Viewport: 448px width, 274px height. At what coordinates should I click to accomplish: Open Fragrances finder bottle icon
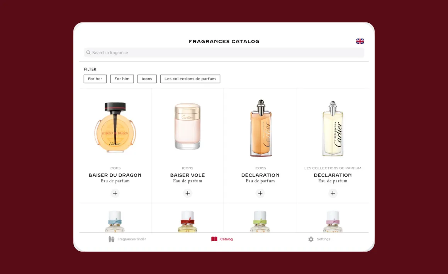tap(112, 239)
